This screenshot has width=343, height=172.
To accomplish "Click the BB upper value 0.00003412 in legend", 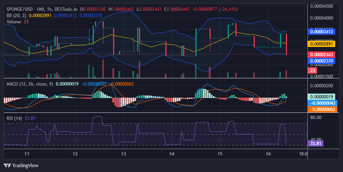I will coord(66,16).
